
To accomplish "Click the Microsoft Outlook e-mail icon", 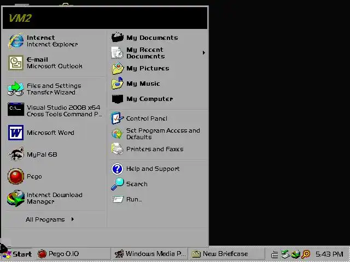I will coord(16,63).
